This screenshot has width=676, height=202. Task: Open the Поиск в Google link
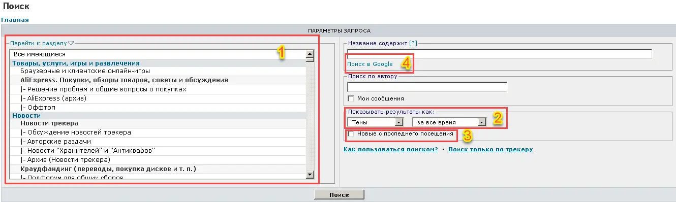point(370,64)
